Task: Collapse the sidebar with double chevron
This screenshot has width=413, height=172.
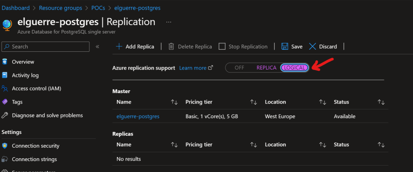Action: 97,47
